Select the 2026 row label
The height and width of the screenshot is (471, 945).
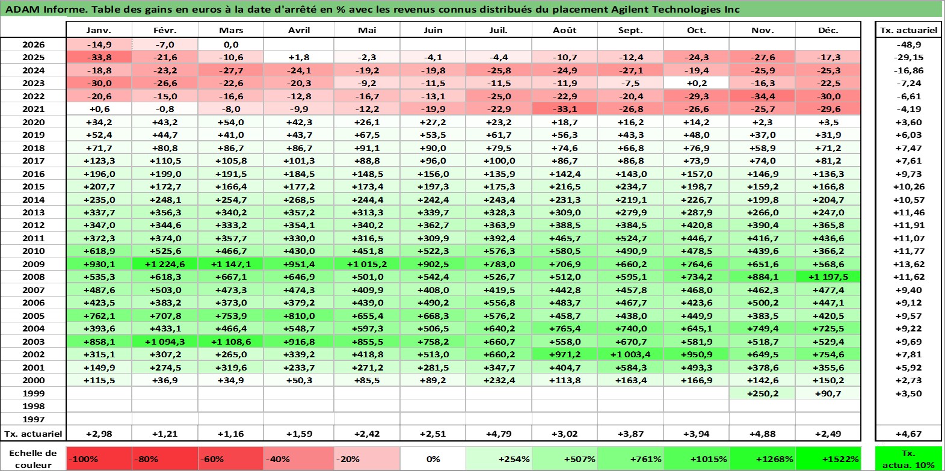click(33, 45)
